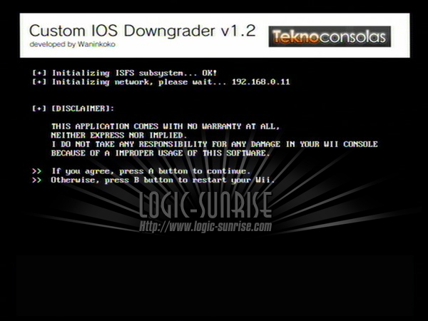This screenshot has height=321, width=428.
Task: Click the [DISCLAIMER]: heading
Action: point(83,108)
